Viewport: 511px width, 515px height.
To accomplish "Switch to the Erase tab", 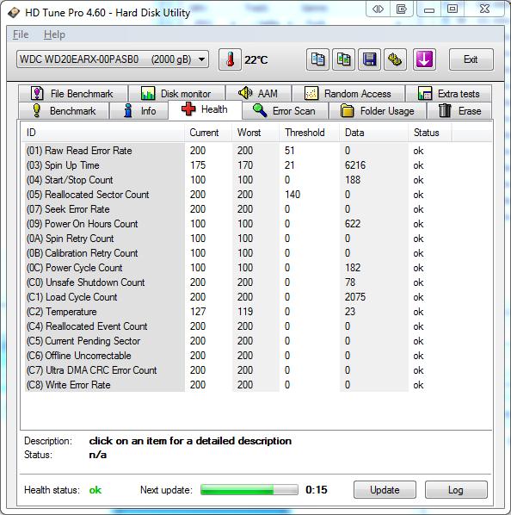I will click(x=459, y=111).
